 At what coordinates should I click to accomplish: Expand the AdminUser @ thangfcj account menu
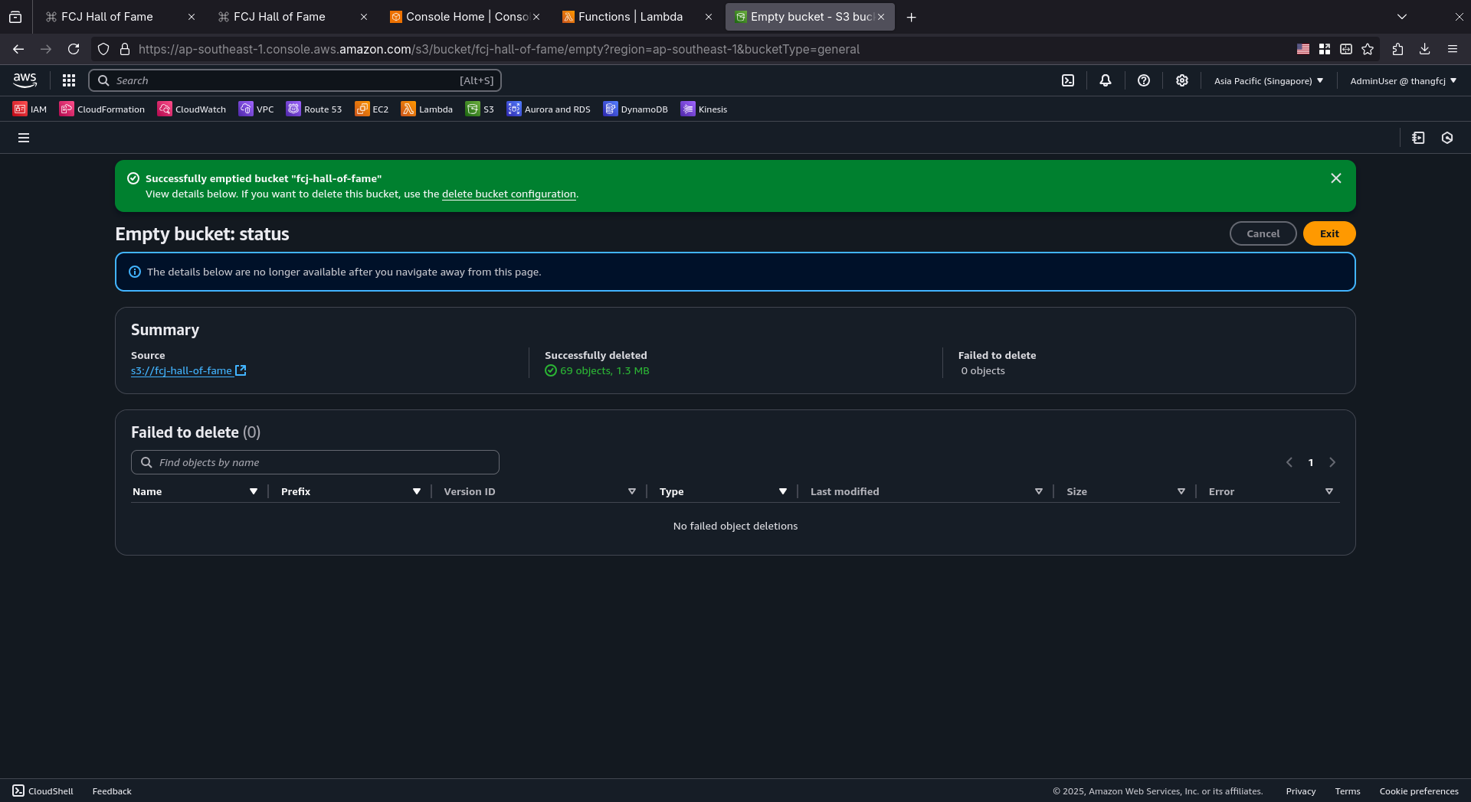1404,80
